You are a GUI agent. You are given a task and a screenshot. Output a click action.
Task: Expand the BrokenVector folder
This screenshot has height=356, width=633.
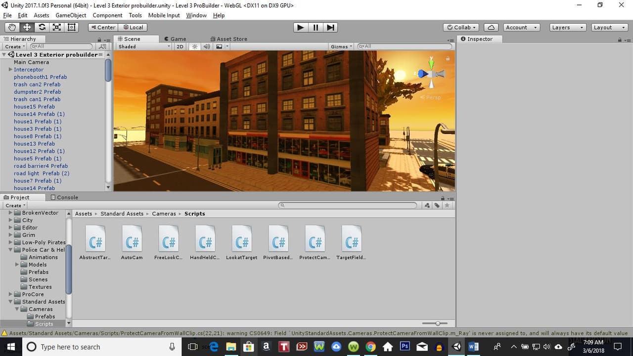(x=10, y=213)
